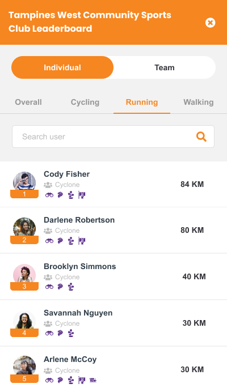This screenshot has height=392, width=227.
Task: Click Cody Fisher's binoculars badge icon
Action: pos(49,195)
